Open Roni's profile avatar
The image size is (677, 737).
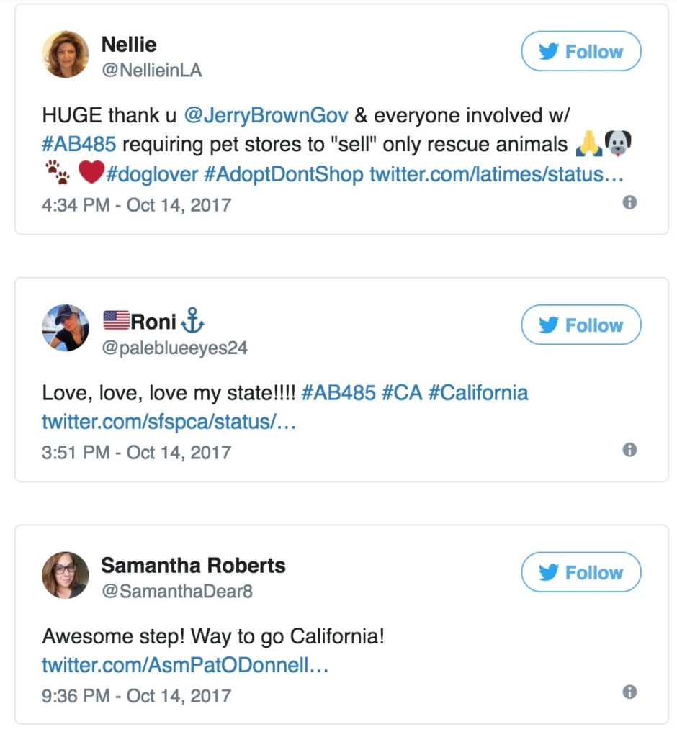[x=66, y=327]
